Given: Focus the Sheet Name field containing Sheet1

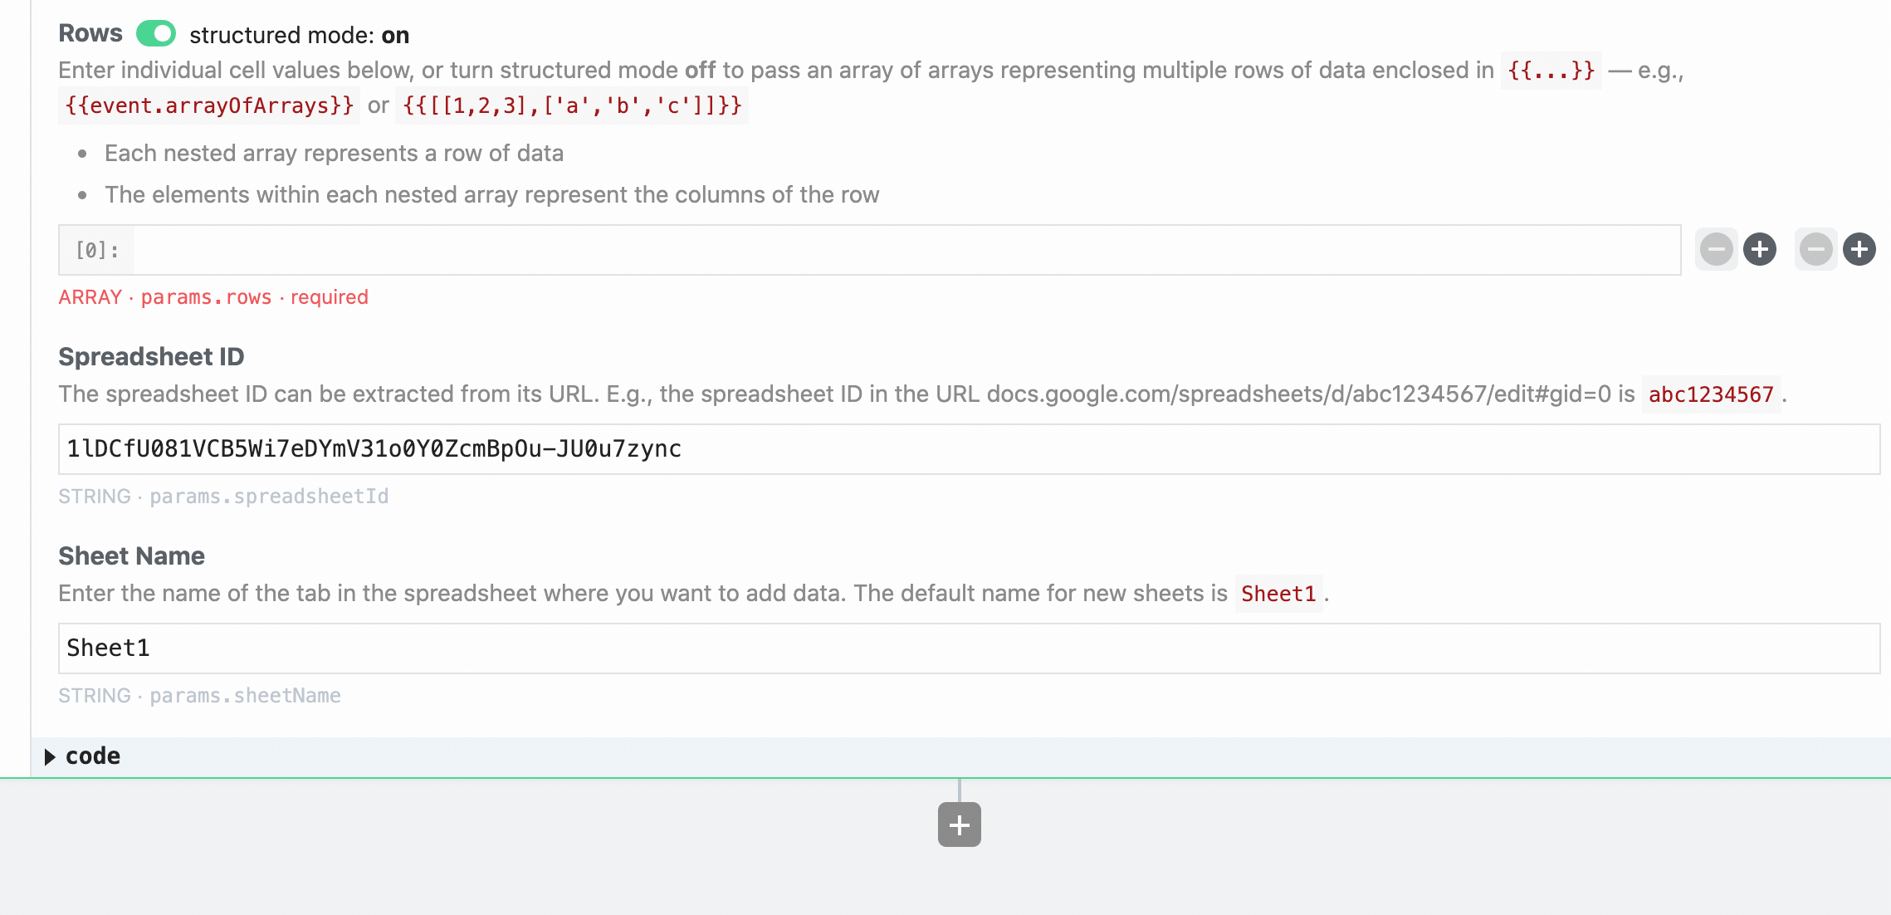Looking at the screenshot, I should coord(968,648).
